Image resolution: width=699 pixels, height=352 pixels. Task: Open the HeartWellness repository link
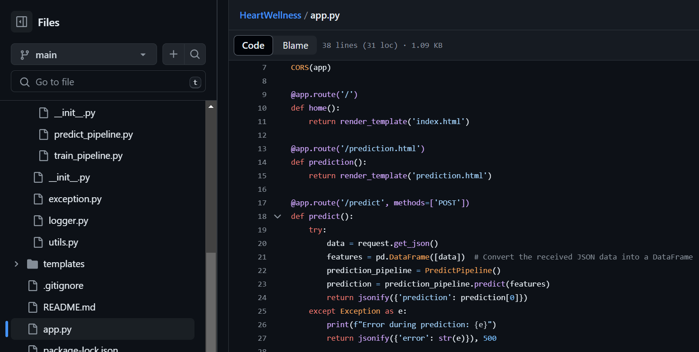tap(270, 15)
